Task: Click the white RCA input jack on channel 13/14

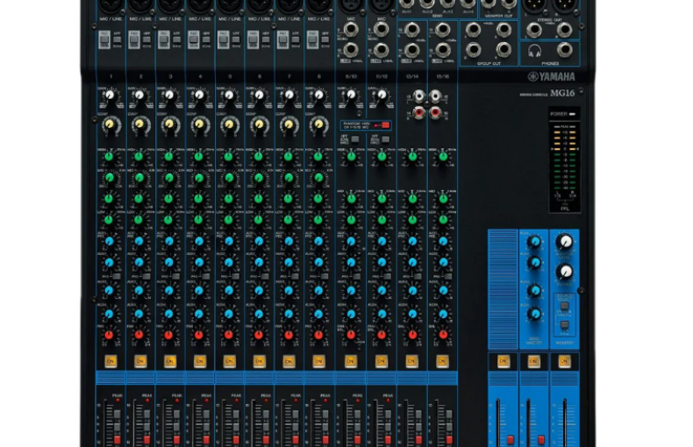Action: click(419, 96)
